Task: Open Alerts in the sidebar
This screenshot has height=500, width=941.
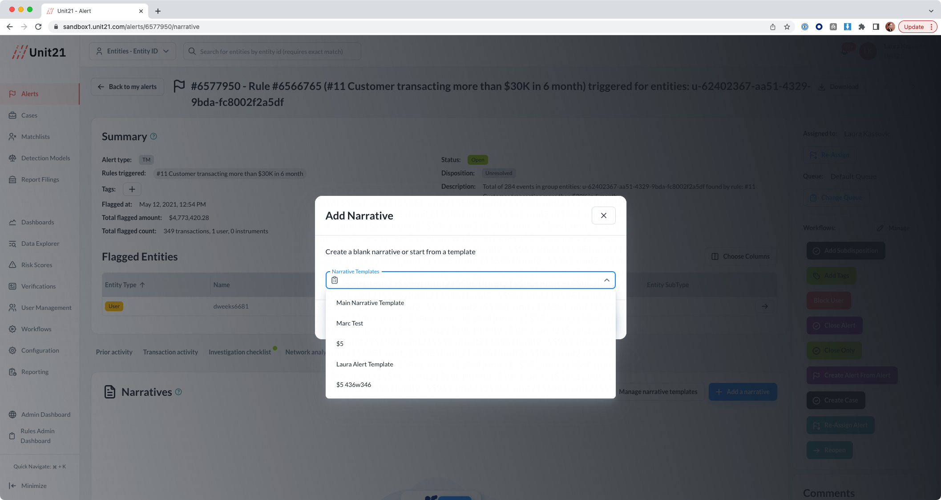Action: (x=40, y=94)
